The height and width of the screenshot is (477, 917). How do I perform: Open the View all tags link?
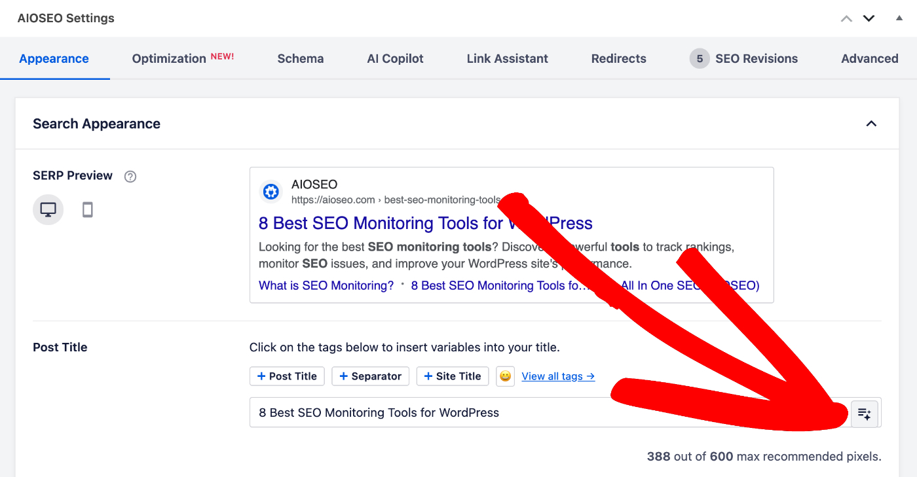pos(559,376)
